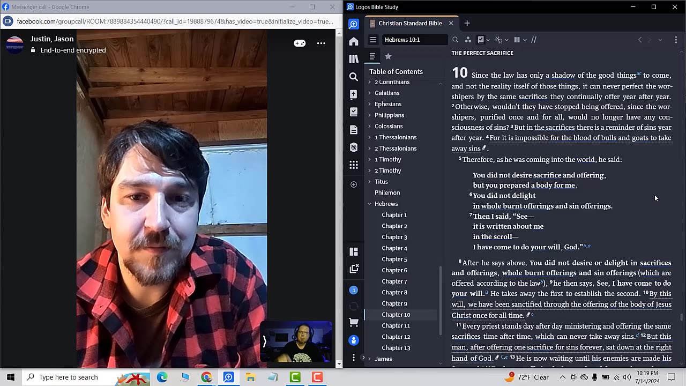The height and width of the screenshot is (386, 686).
Task: Click the Chrome address bar URL
Action: 175,21
